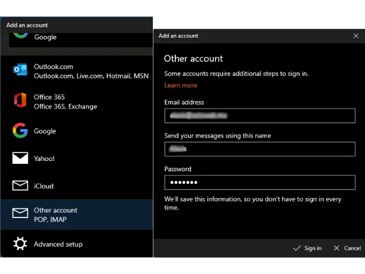Click the checkmark icon beside Sign in
365x274 pixels.
pos(297,248)
